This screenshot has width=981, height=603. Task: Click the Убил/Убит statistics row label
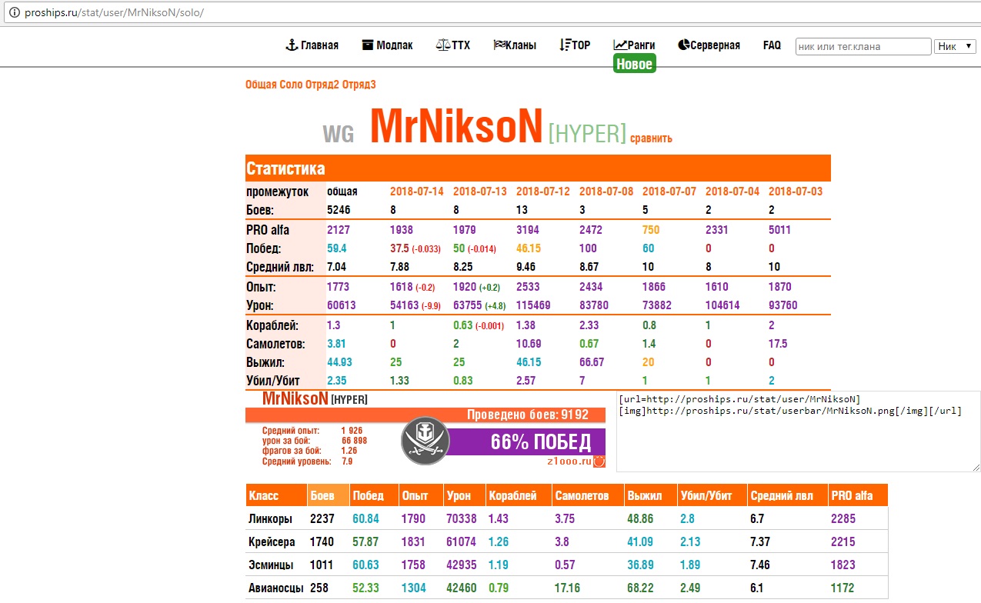click(273, 381)
